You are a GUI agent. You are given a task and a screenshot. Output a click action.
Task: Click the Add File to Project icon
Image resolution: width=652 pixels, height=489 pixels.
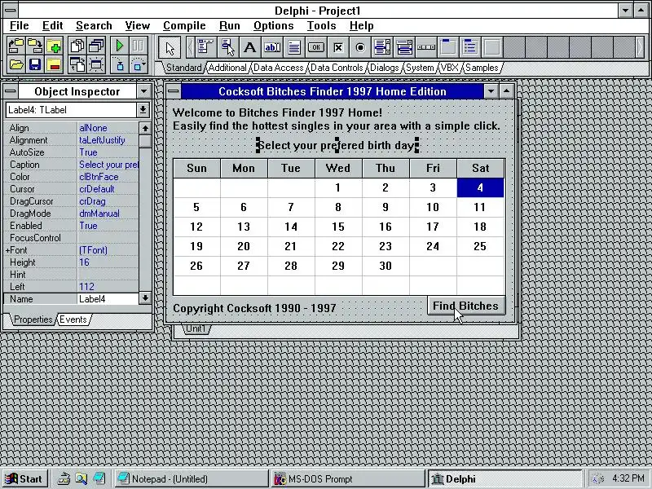54,46
